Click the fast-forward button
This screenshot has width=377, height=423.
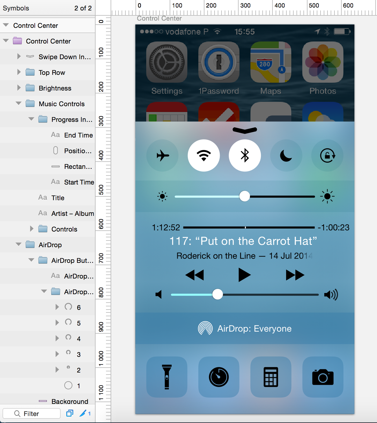(295, 275)
